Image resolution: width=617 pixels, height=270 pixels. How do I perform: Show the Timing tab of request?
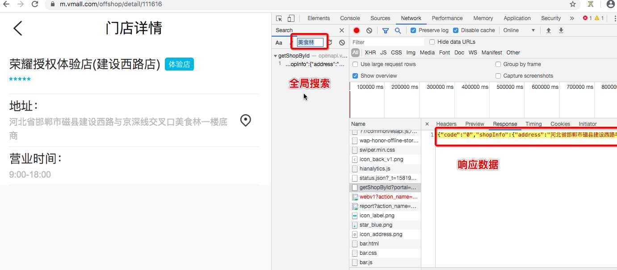(x=533, y=124)
